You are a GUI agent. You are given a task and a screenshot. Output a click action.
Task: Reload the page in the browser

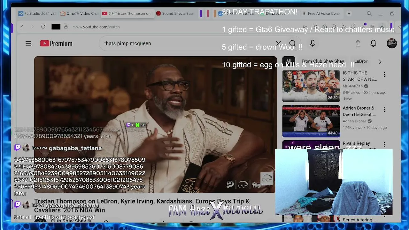pyautogui.click(x=43, y=27)
